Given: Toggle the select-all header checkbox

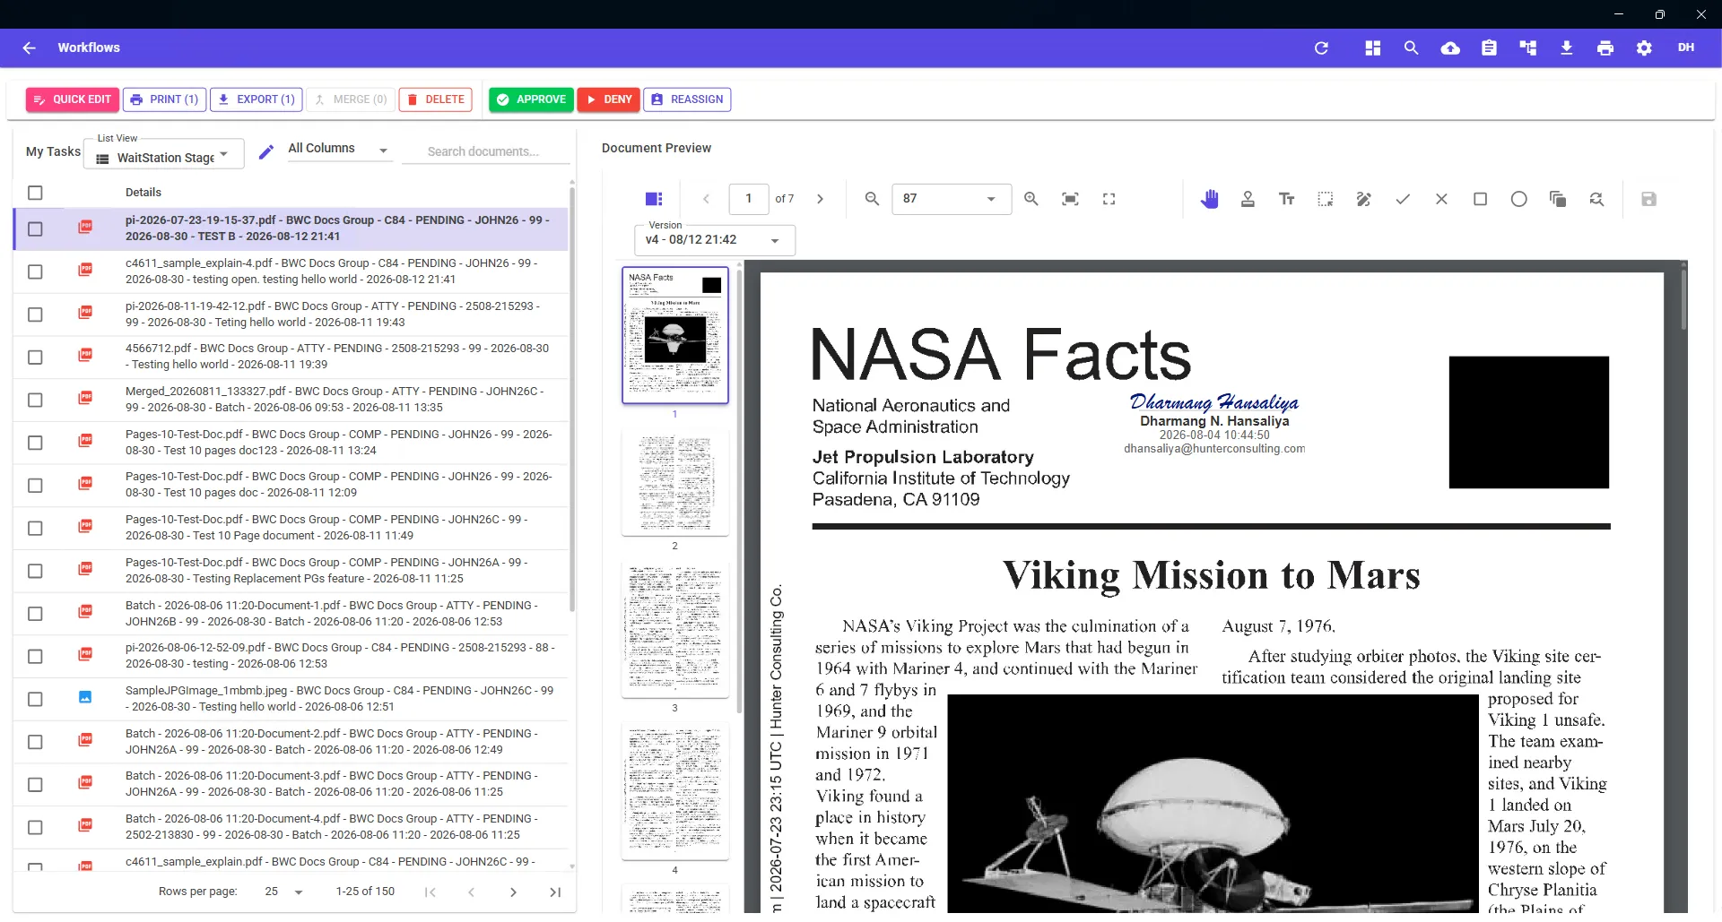Looking at the screenshot, I should coord(35,193).
